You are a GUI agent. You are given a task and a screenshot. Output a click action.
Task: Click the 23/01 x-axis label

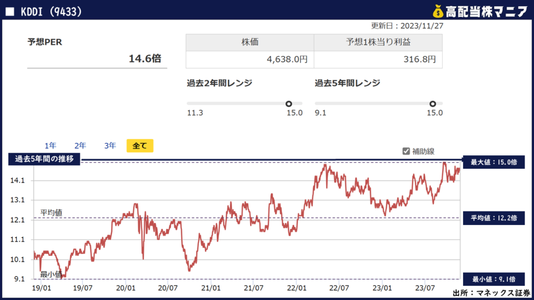click(382, 288)
